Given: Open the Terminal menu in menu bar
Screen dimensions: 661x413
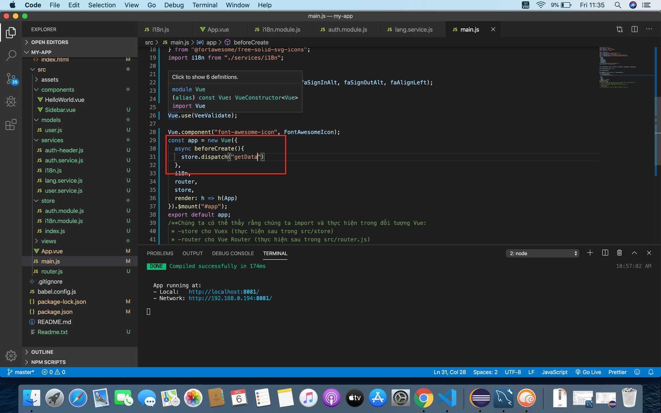Looking at the screenshot, I should tap(205, 5).
